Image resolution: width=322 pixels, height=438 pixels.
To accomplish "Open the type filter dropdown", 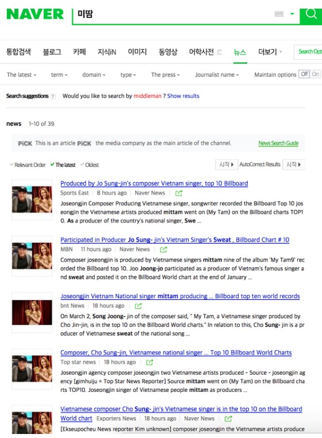I will pos(128,75).
